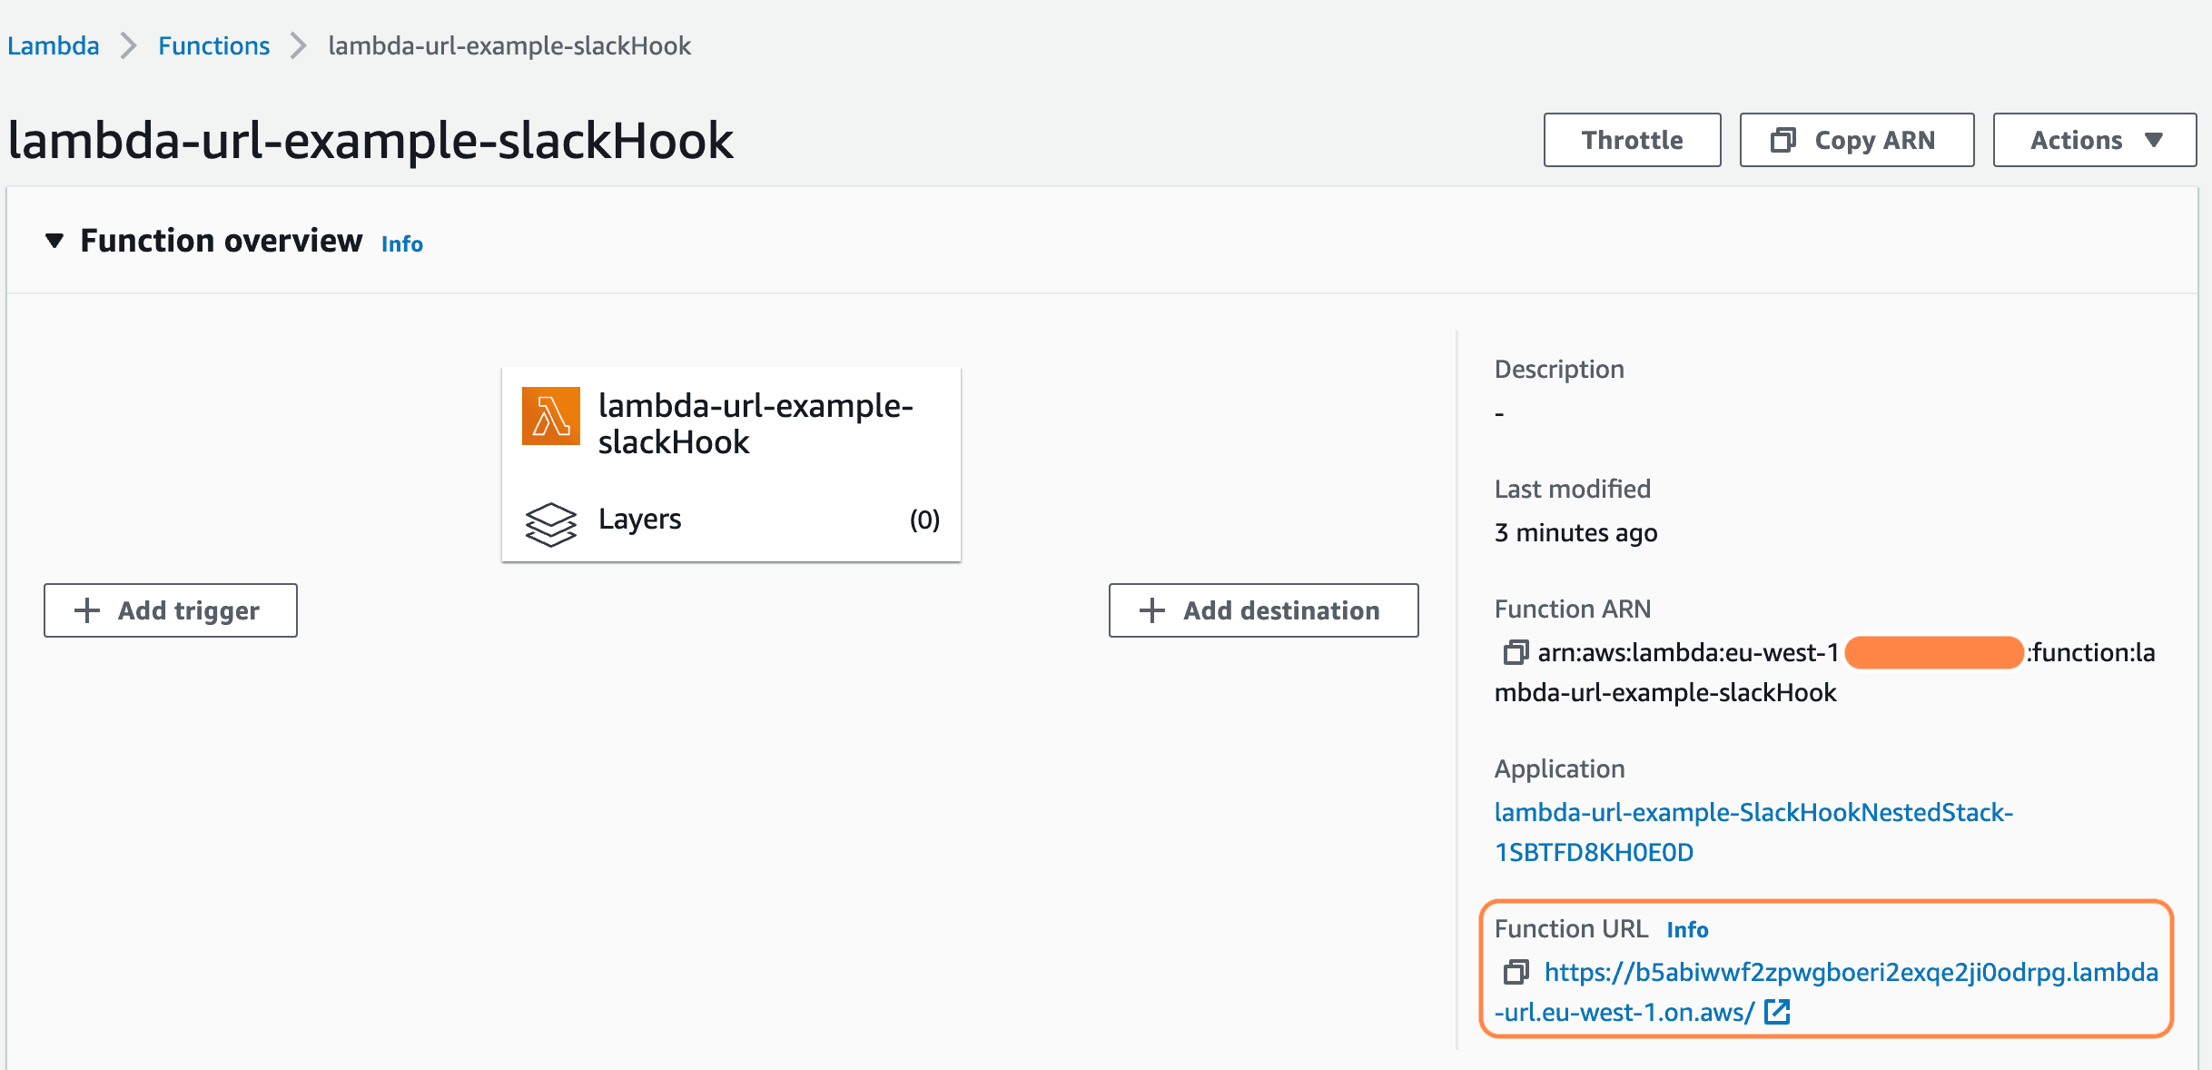Screen dimensions: 2212x1070
Task: Copy the Function ARN via copy icon
Action: [x=1515, y=652]
